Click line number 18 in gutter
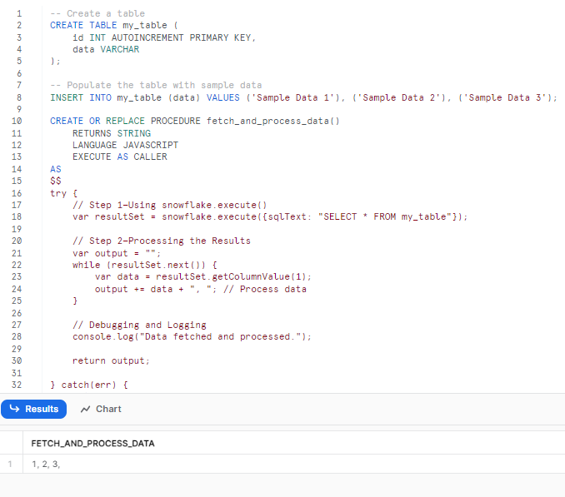Viewport: 565px width, 497px height. [x=17, y=216]
